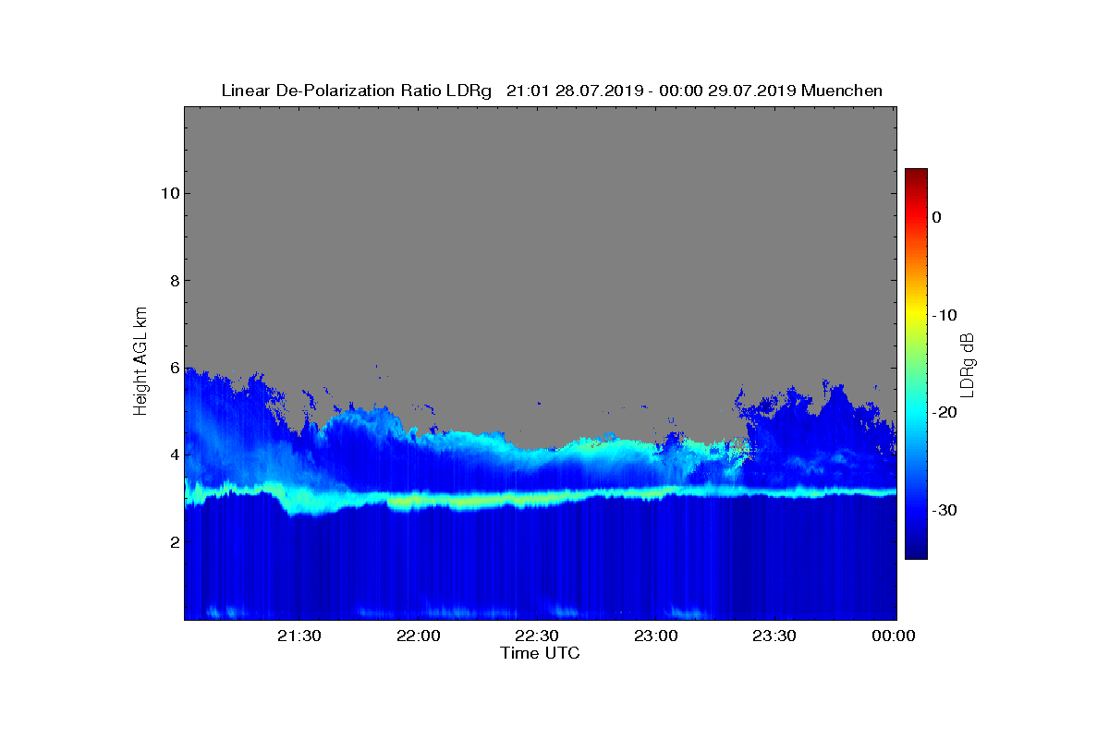This screenshot has height=739, width=1109.
Task: Click the dark red top of the colorbar
Action: (916, 174)
